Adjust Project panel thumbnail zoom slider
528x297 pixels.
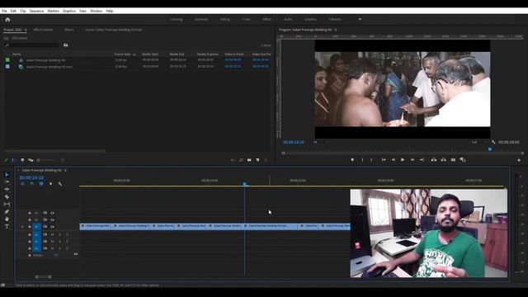pyautogui.click(x=48, y=160)
